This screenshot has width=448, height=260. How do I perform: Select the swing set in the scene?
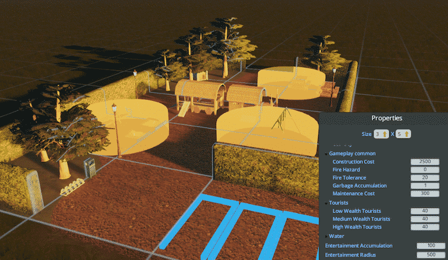click(x=284, y=119)
